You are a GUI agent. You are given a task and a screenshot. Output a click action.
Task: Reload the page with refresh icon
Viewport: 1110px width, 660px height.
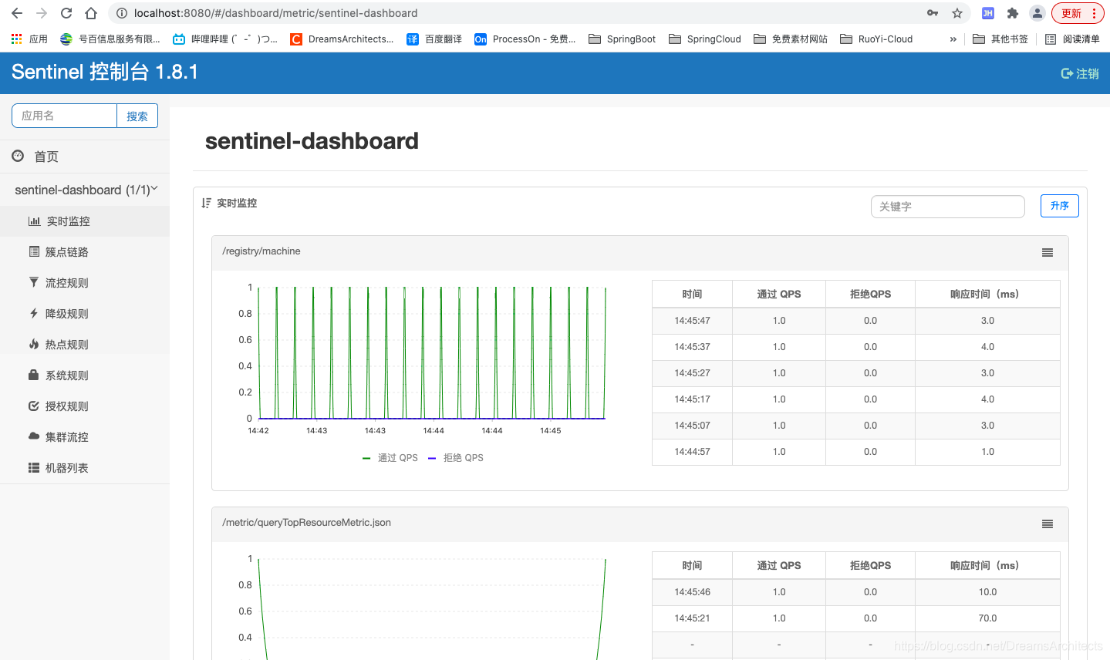66,13
